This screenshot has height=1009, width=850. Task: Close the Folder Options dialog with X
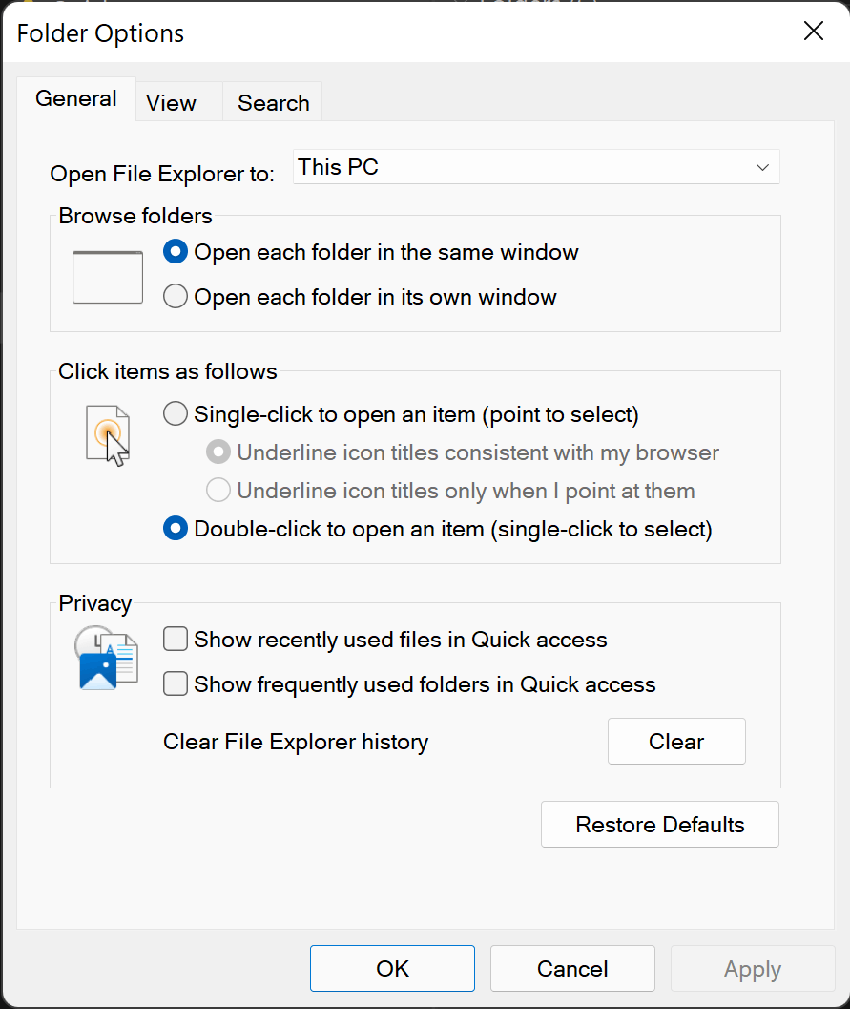(x=814, y=32)
